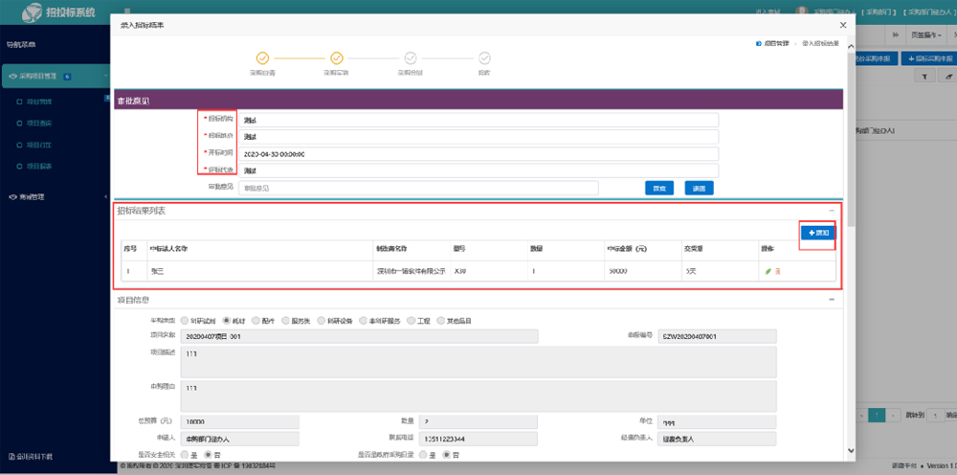957x475 pixels.
Task: Open 项目查询 in the sidebar
Action: coord(38,124)
